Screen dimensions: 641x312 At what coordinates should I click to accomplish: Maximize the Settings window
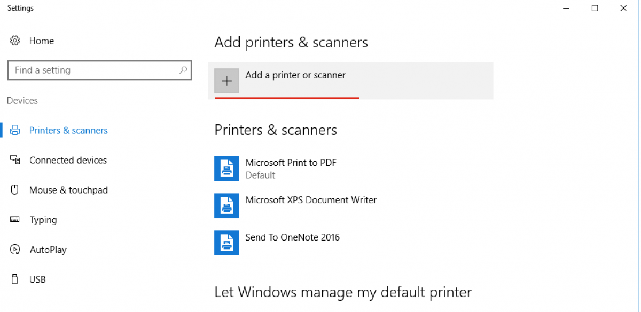pos(595,8)
